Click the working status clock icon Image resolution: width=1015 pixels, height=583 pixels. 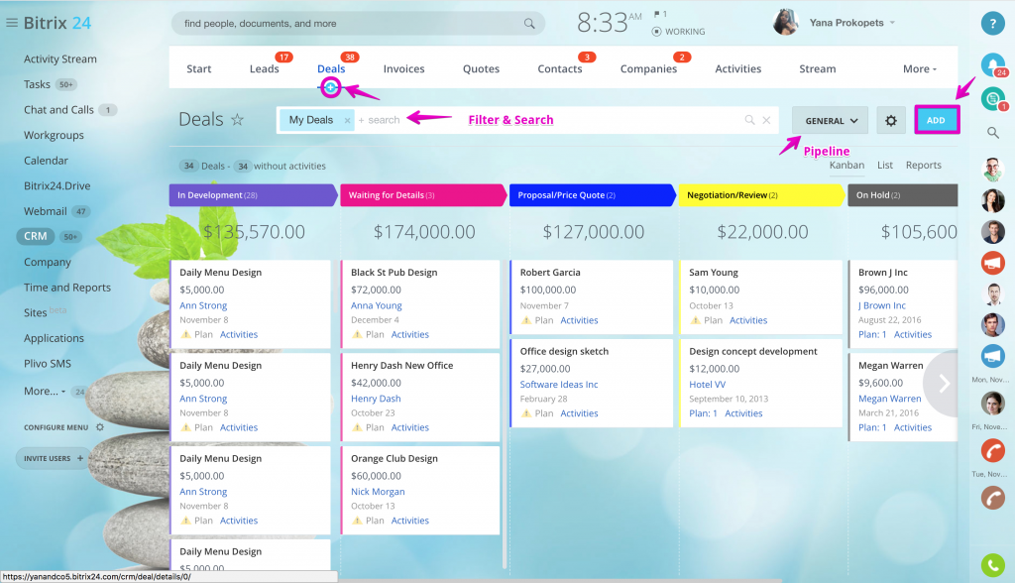click(x=656, y=31)
